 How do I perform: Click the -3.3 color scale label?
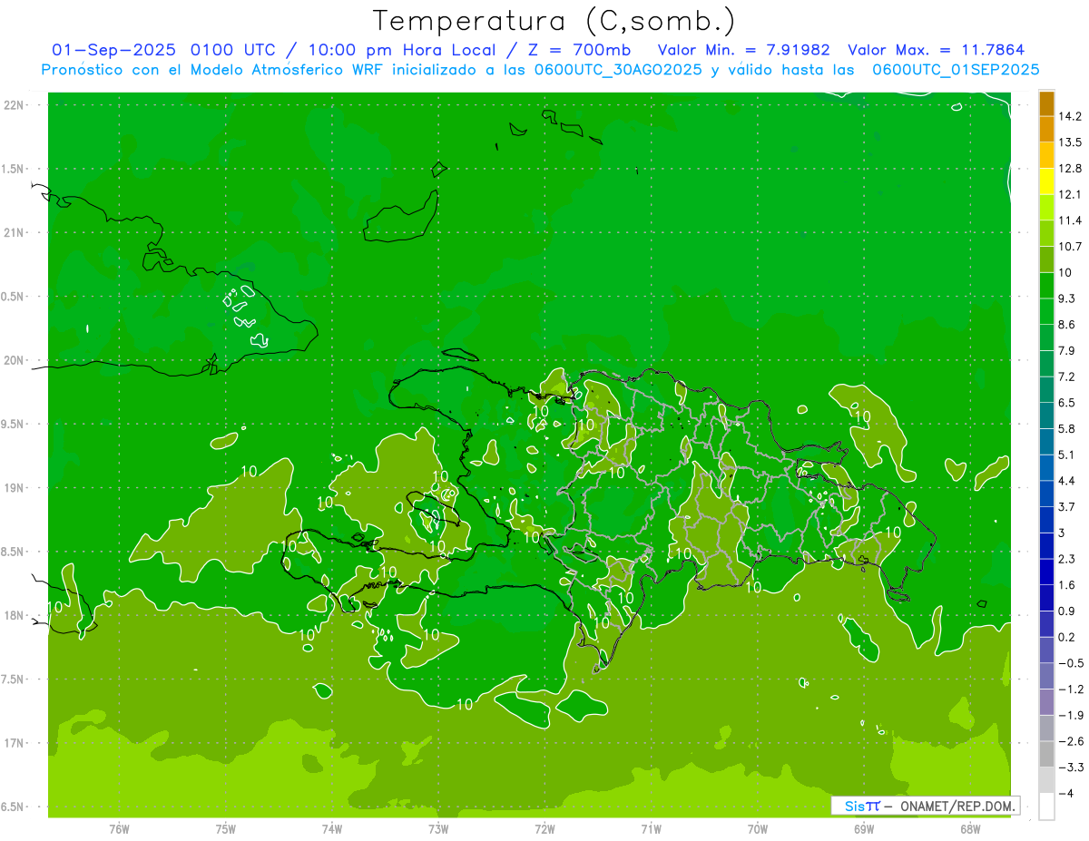[x=1071, y=768]
